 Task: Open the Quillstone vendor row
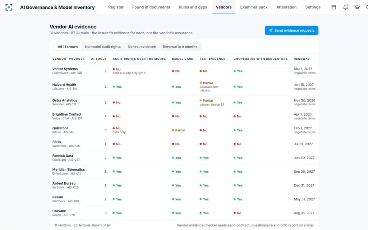184,130
